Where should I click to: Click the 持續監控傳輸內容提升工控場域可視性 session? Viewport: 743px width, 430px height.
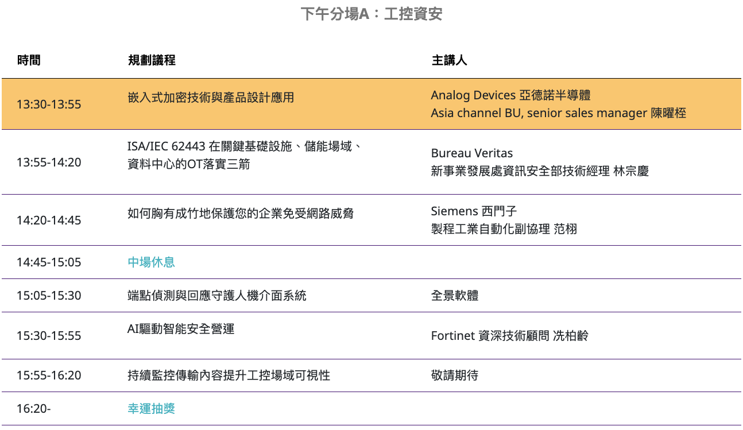coord(229,375)
